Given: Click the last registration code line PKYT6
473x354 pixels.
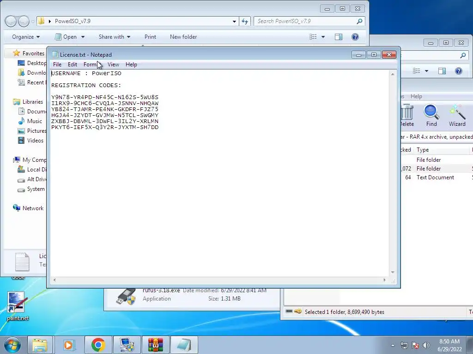Looking at the screenshot, I should [105, 127].
